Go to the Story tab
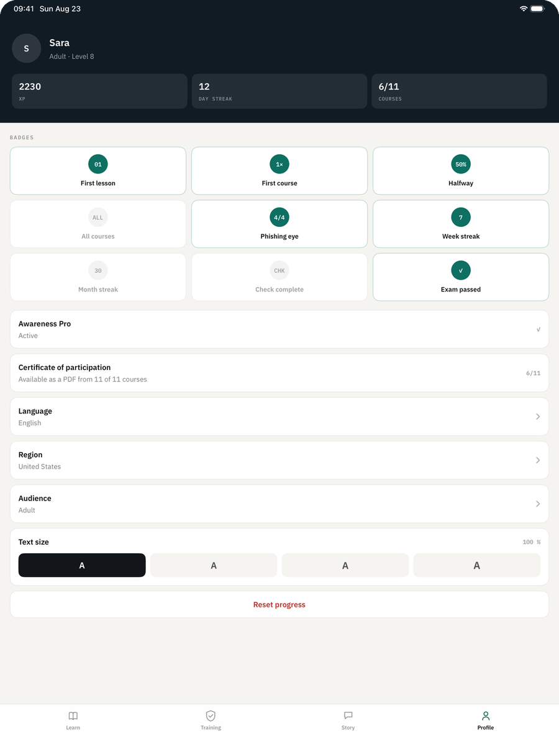Viewport: 559px width, 746px height. pyautogui.click(x=348, y=721)
